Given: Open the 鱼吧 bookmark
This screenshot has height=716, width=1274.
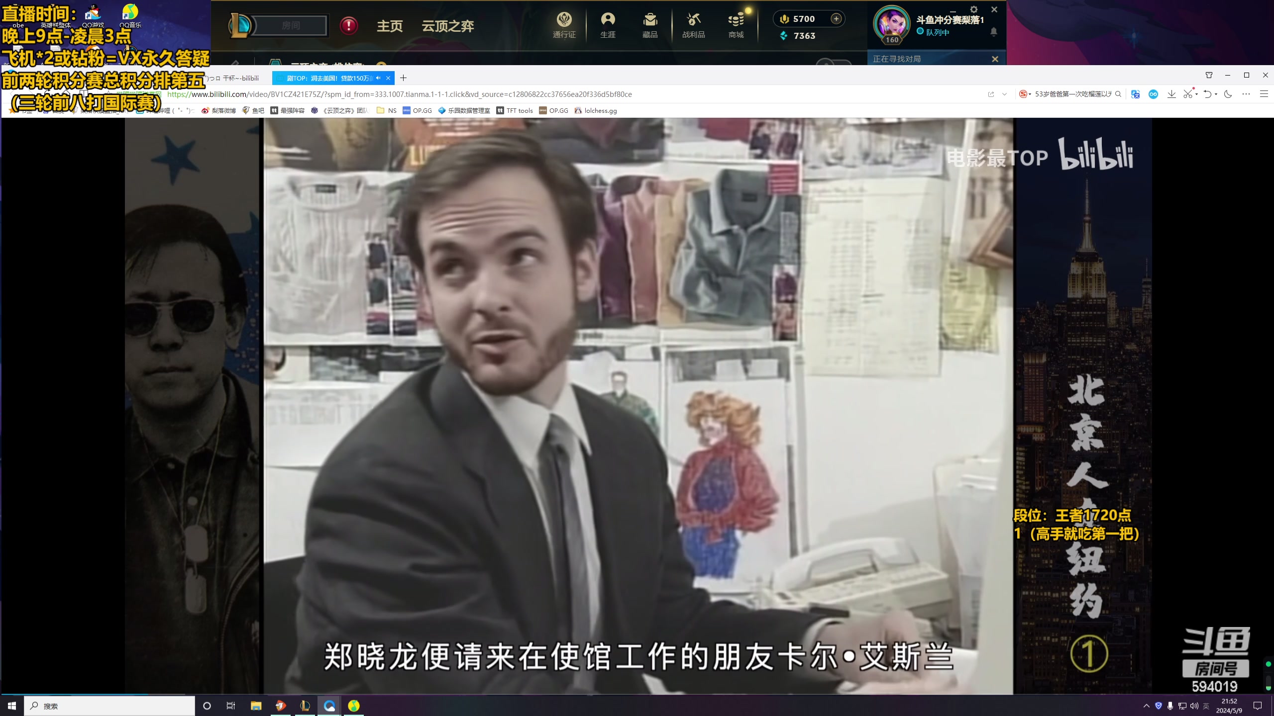Looking at the screenshot, I should [253, 110].
